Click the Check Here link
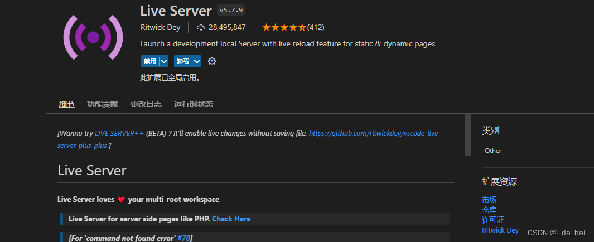The width and height of the screenshot is (594, 242). pos(231,219)
